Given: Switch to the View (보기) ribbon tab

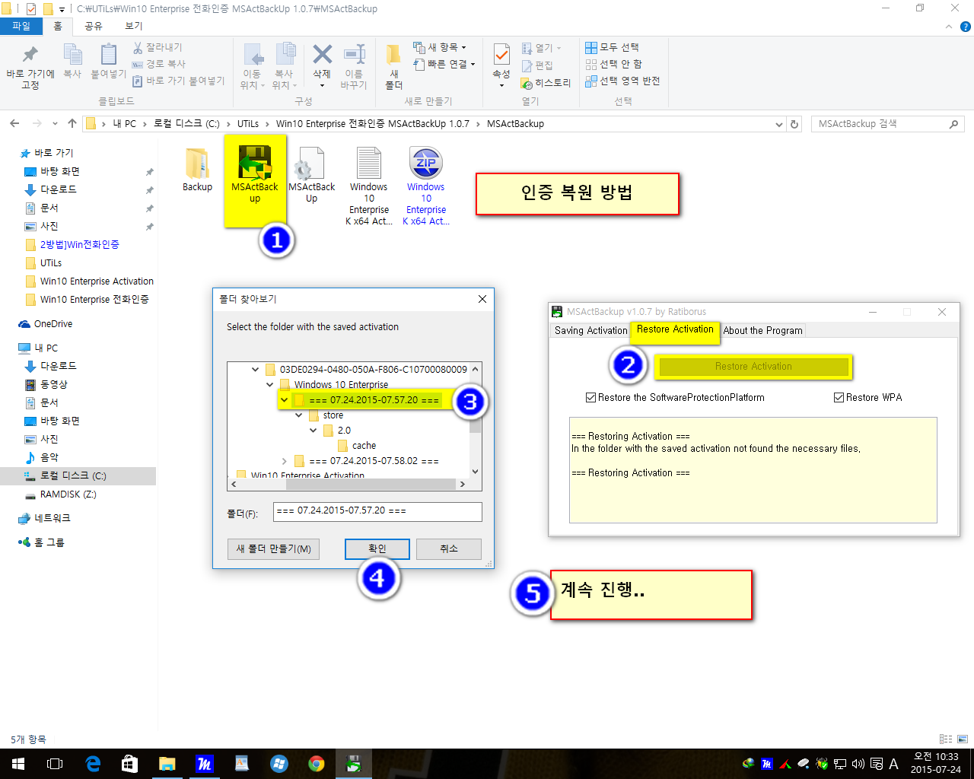Looking at the screenshot, I should pyautogui.click(x=134, y=26).
